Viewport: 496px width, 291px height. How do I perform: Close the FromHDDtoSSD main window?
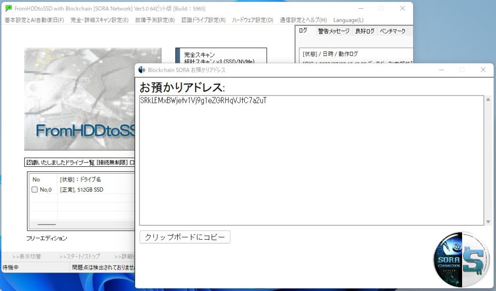point(403,8)
